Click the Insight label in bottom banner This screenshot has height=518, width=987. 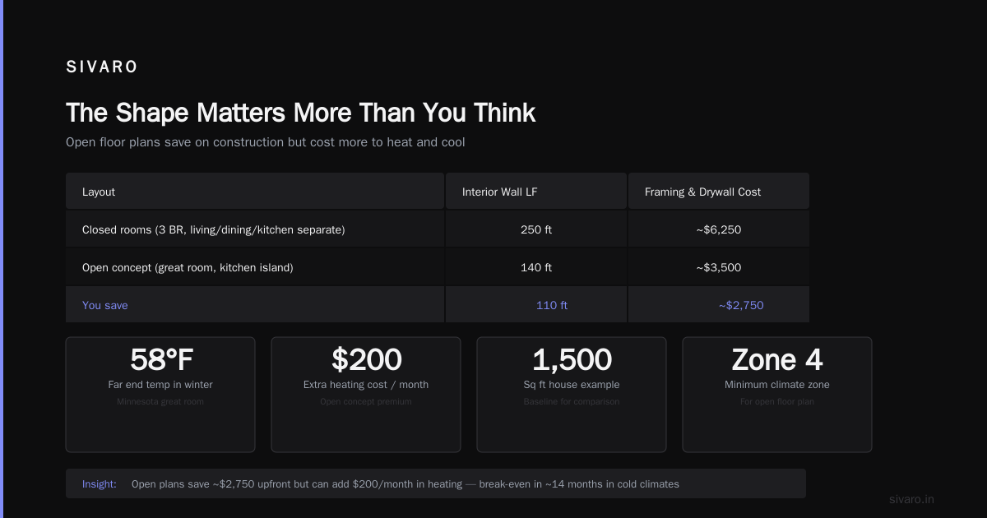point(100,484)
